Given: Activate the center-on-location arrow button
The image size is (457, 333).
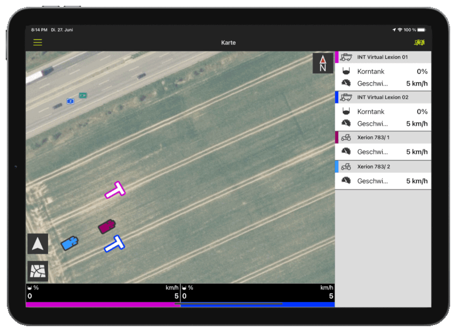Looking at the screenshot, I should tap(37, 243).
